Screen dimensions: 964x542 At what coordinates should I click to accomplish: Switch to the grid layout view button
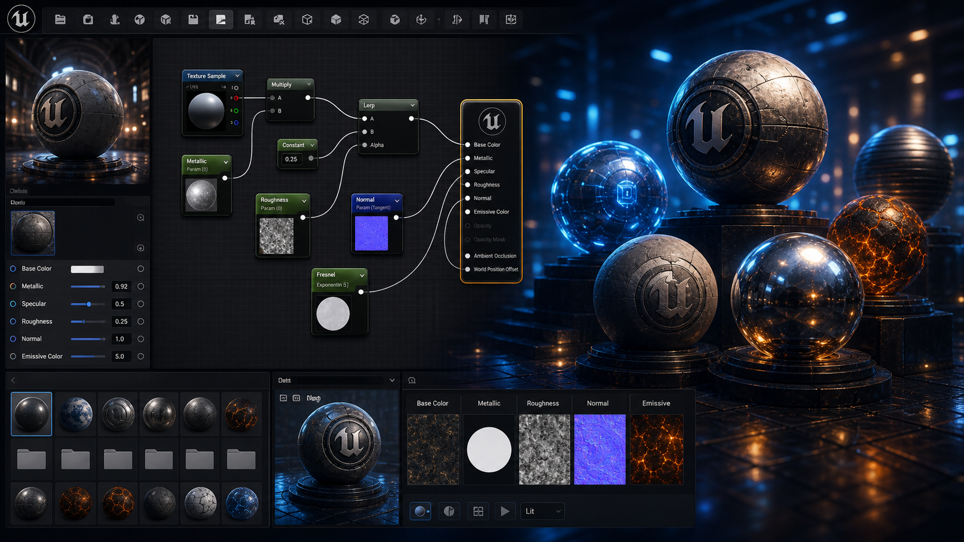[x=478, y=511]
